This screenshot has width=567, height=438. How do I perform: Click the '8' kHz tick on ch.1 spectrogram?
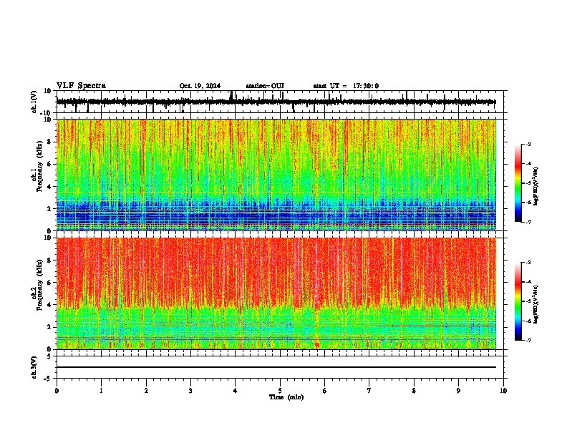coord(49,142)
